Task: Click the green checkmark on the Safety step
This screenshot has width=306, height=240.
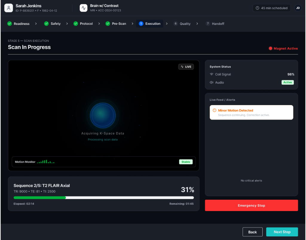Action: pyautogui.click(x=46, y=24)
